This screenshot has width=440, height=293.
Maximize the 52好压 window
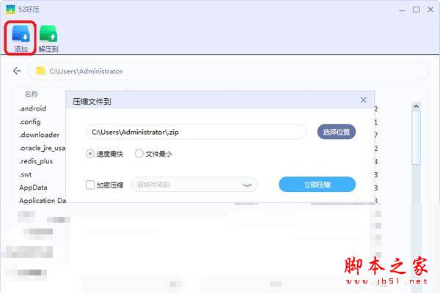(x=416, y=10)
